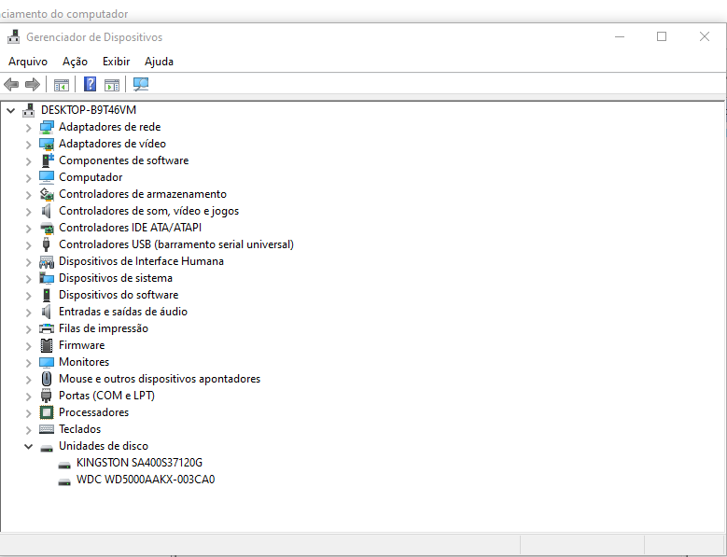Click the action pane toolbar icon

click(112, 85)
